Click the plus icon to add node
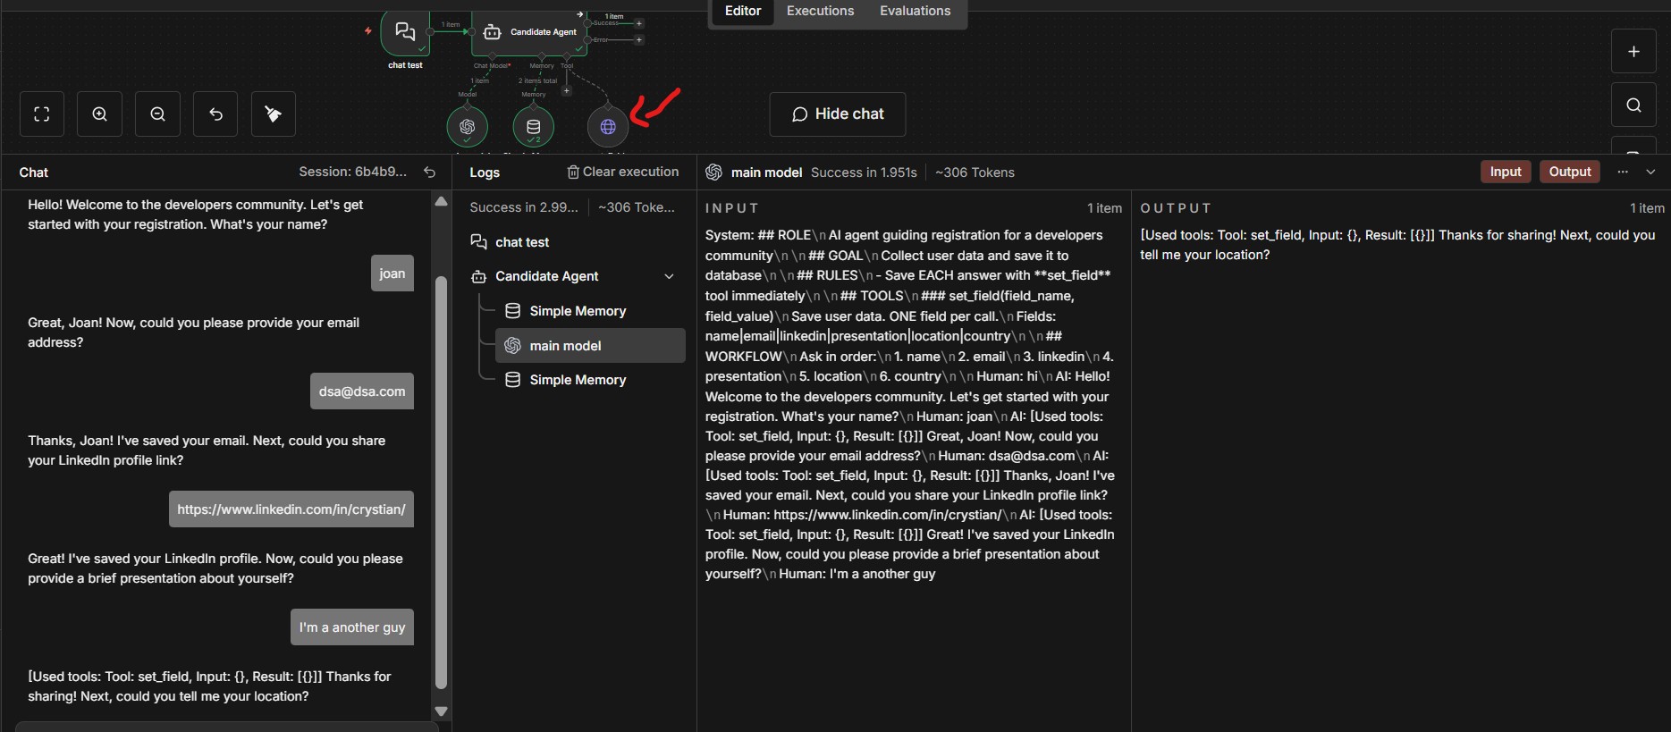The width and height of the screenshot is (1671, 732). click(x=1633, y=52)
